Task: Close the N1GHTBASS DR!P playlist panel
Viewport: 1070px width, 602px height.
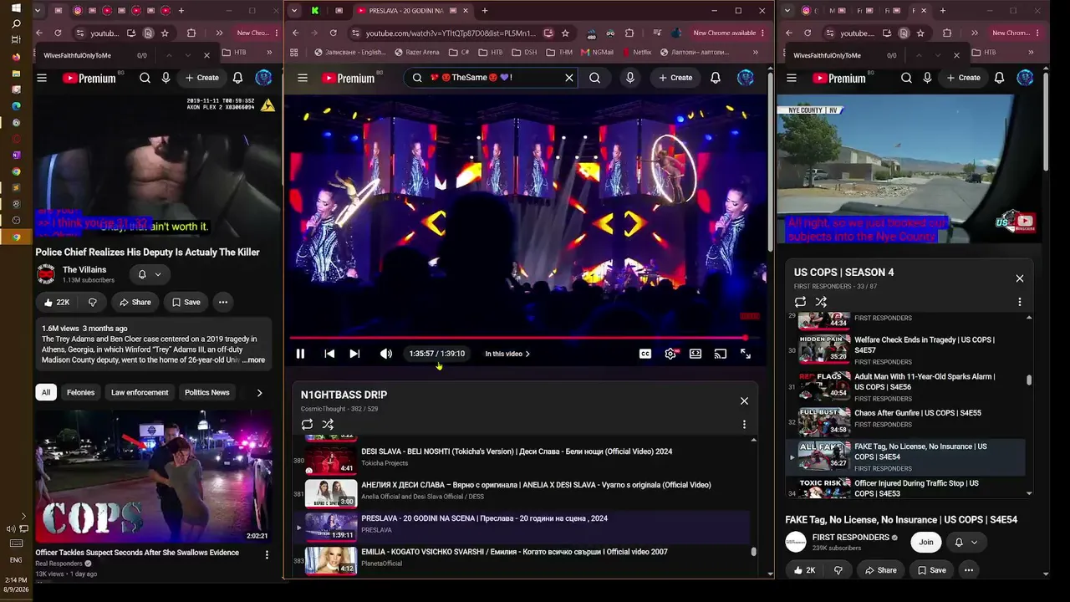Action: 744,400
